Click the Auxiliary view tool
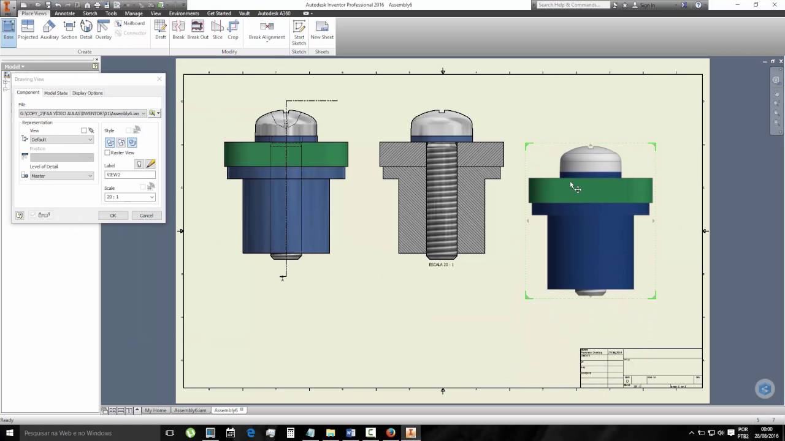The height and width of the screenshot is (441, 785). click(50, 29)
